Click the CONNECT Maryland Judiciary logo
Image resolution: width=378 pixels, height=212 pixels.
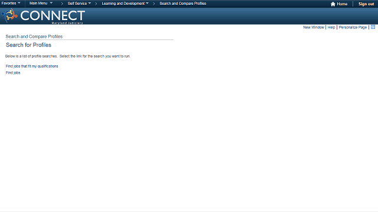click(x=43, y=16)
